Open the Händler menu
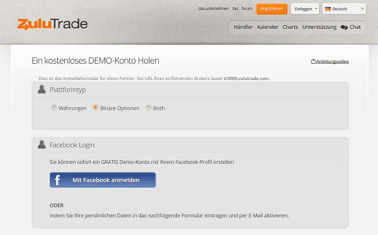 pyautogui.click(x=243, y=27)
